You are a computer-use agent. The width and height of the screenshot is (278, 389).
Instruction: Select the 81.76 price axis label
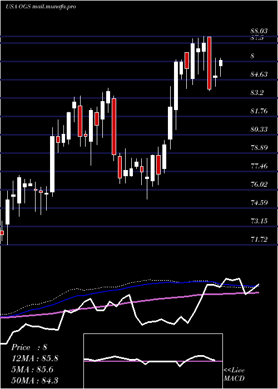pos(259,111)
